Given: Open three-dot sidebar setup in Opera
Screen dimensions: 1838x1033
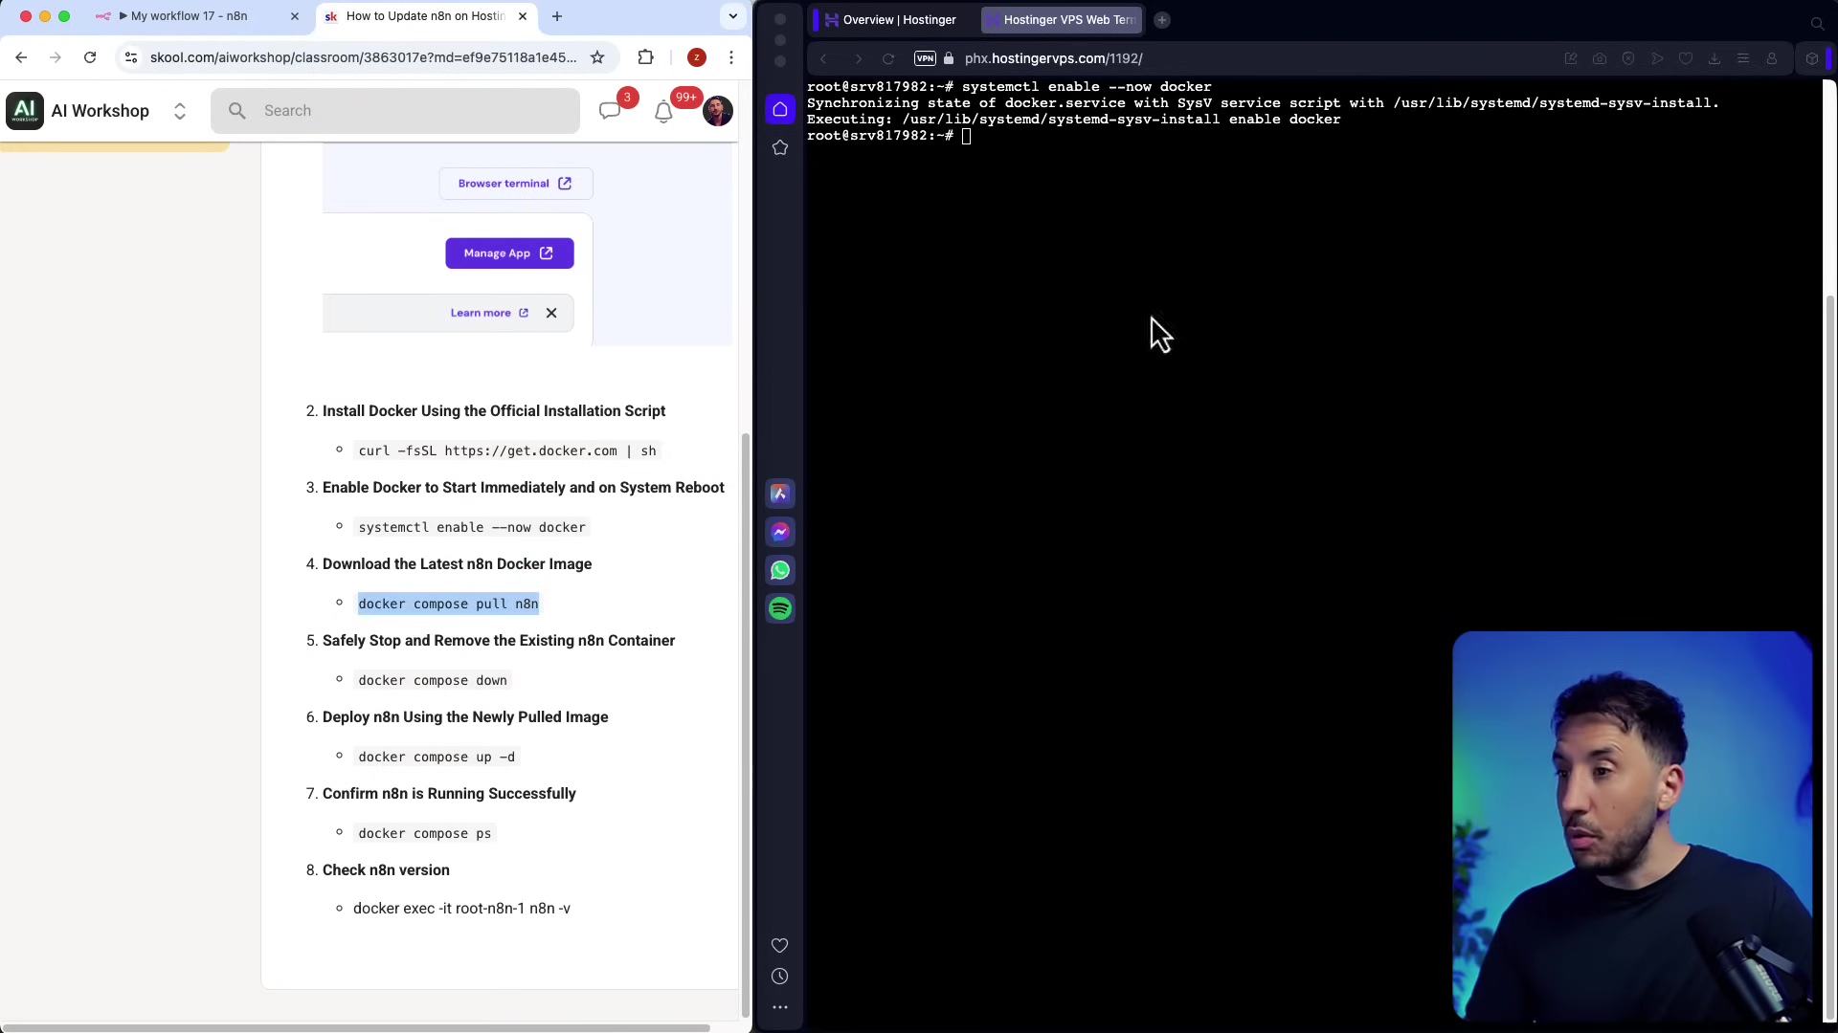Looking at the screenshot, I should click(780, 1007).
